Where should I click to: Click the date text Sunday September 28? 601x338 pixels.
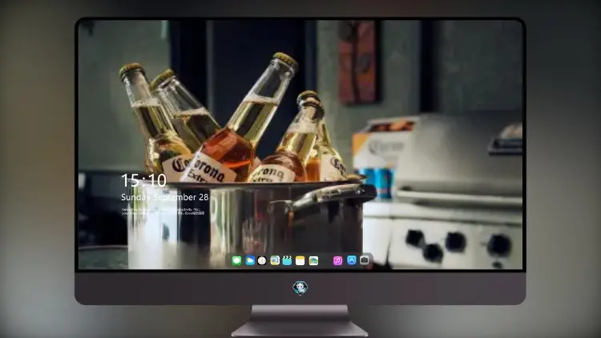(x=165, y=197)
